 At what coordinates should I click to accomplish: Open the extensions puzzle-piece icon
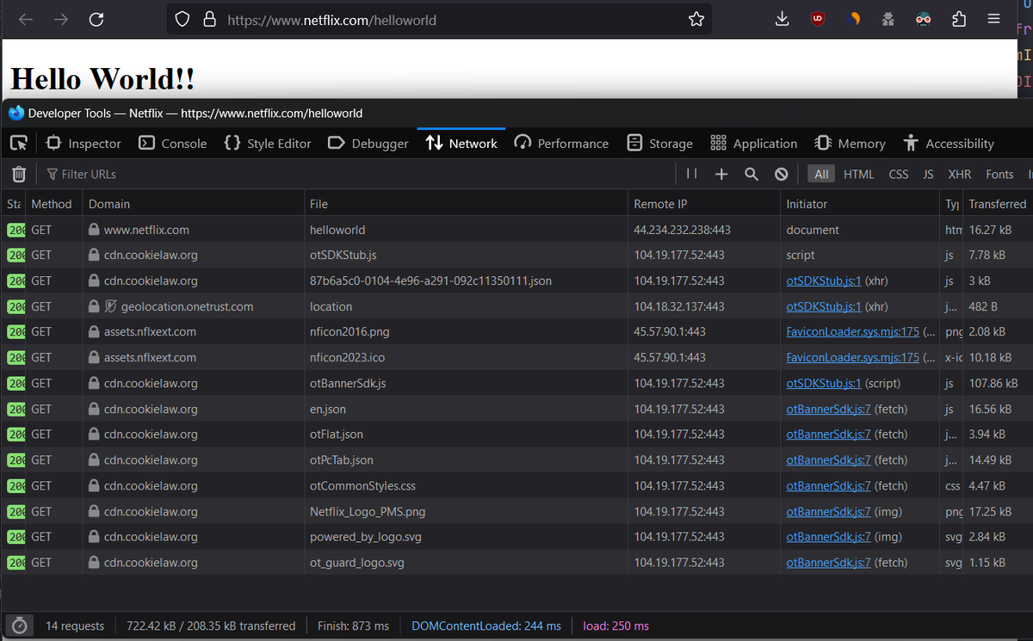click(x=959, y=19)
